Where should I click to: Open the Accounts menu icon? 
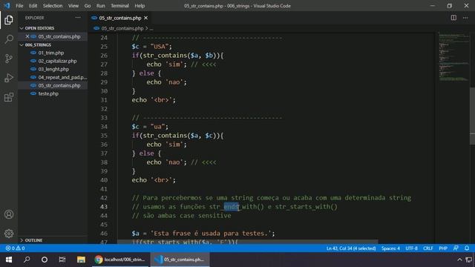[x=9, y=214]
